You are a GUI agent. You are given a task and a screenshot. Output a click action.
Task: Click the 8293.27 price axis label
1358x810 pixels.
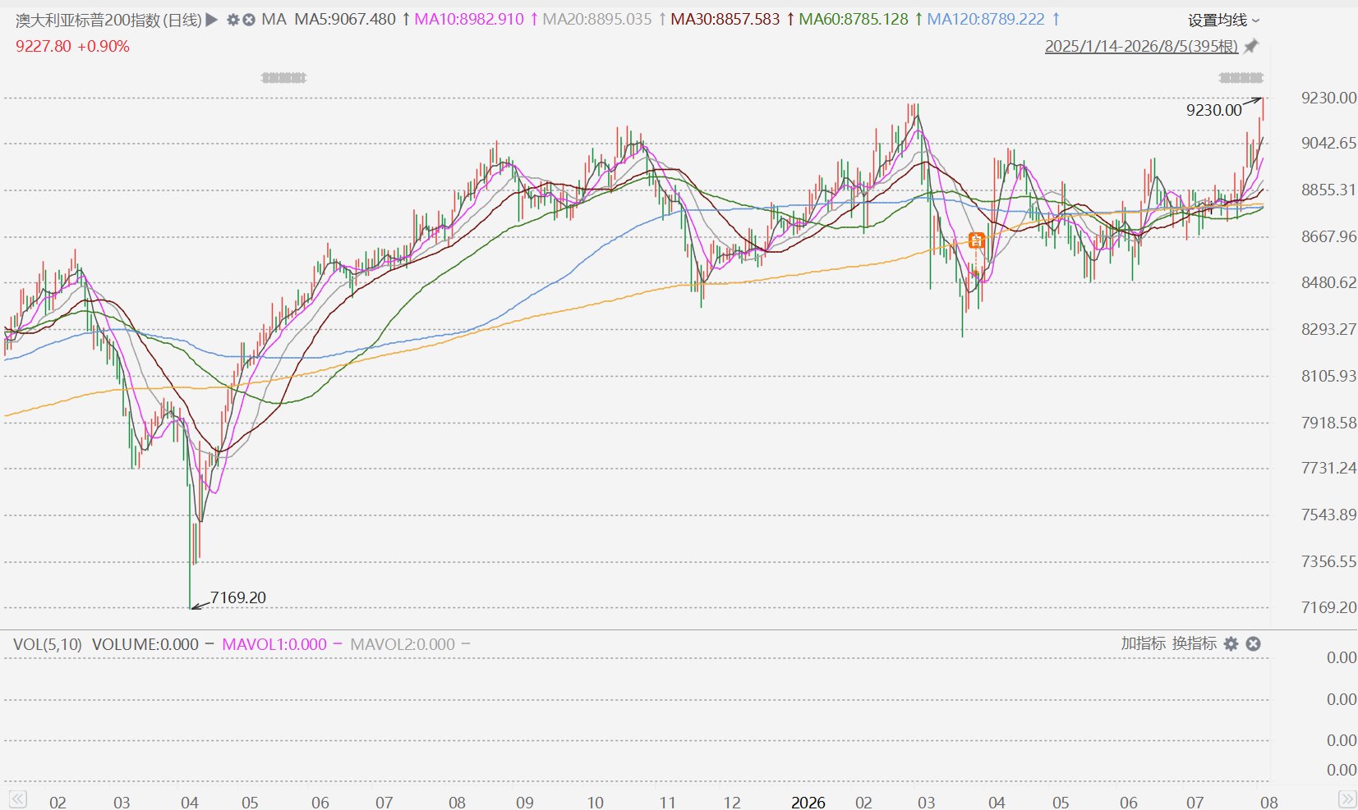click(1329, 330)
